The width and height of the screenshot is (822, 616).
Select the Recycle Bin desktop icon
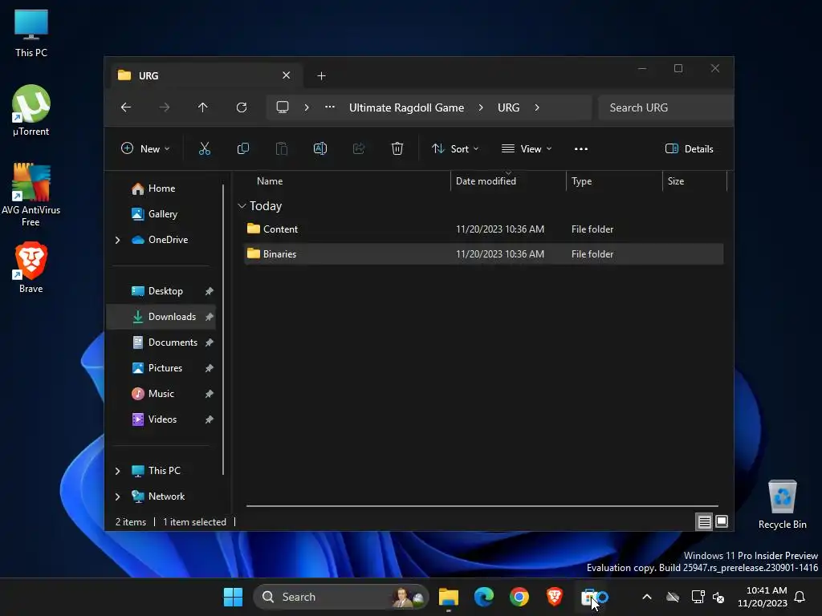tap(782, 504)
